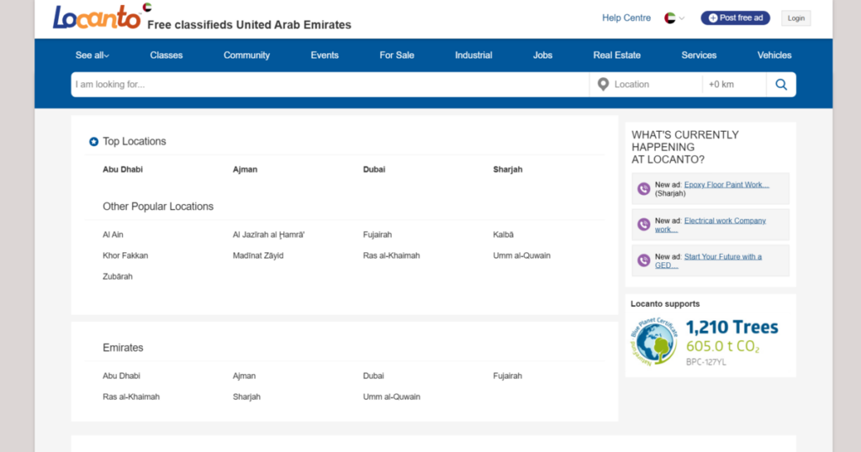Select Ajman in Top Locations
The image size is (861, 452).
245,170
